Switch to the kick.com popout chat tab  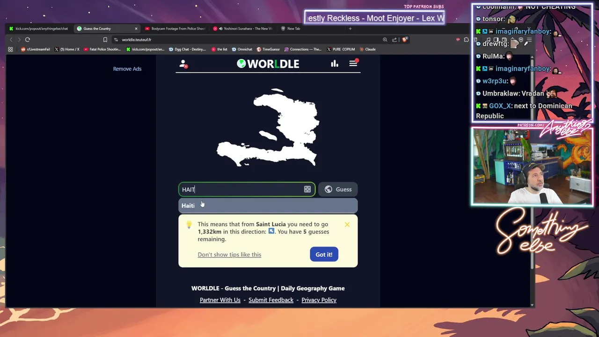click(38, 29)
